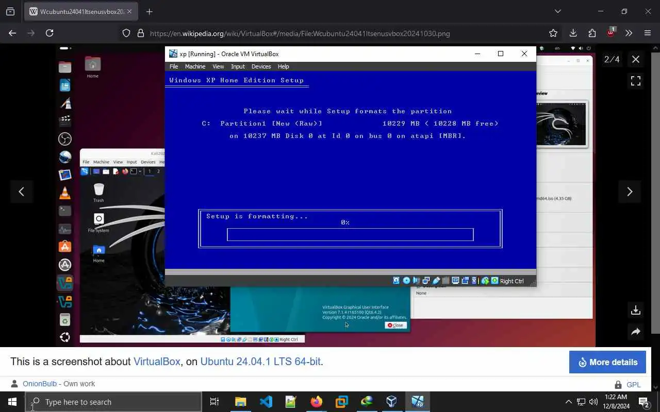The height and width of the screenshot is (412, 660).
Task: Open the Windows Start menu
Action: [12, 402]
